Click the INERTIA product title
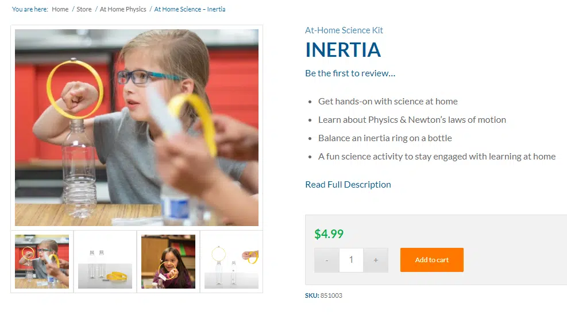This screenshot has height=319, width=567. pyautogui.click(x=343, y=50)
